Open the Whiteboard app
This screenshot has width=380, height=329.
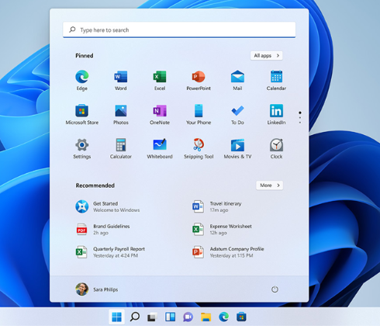pyautogui.click(x=160, y=149)
